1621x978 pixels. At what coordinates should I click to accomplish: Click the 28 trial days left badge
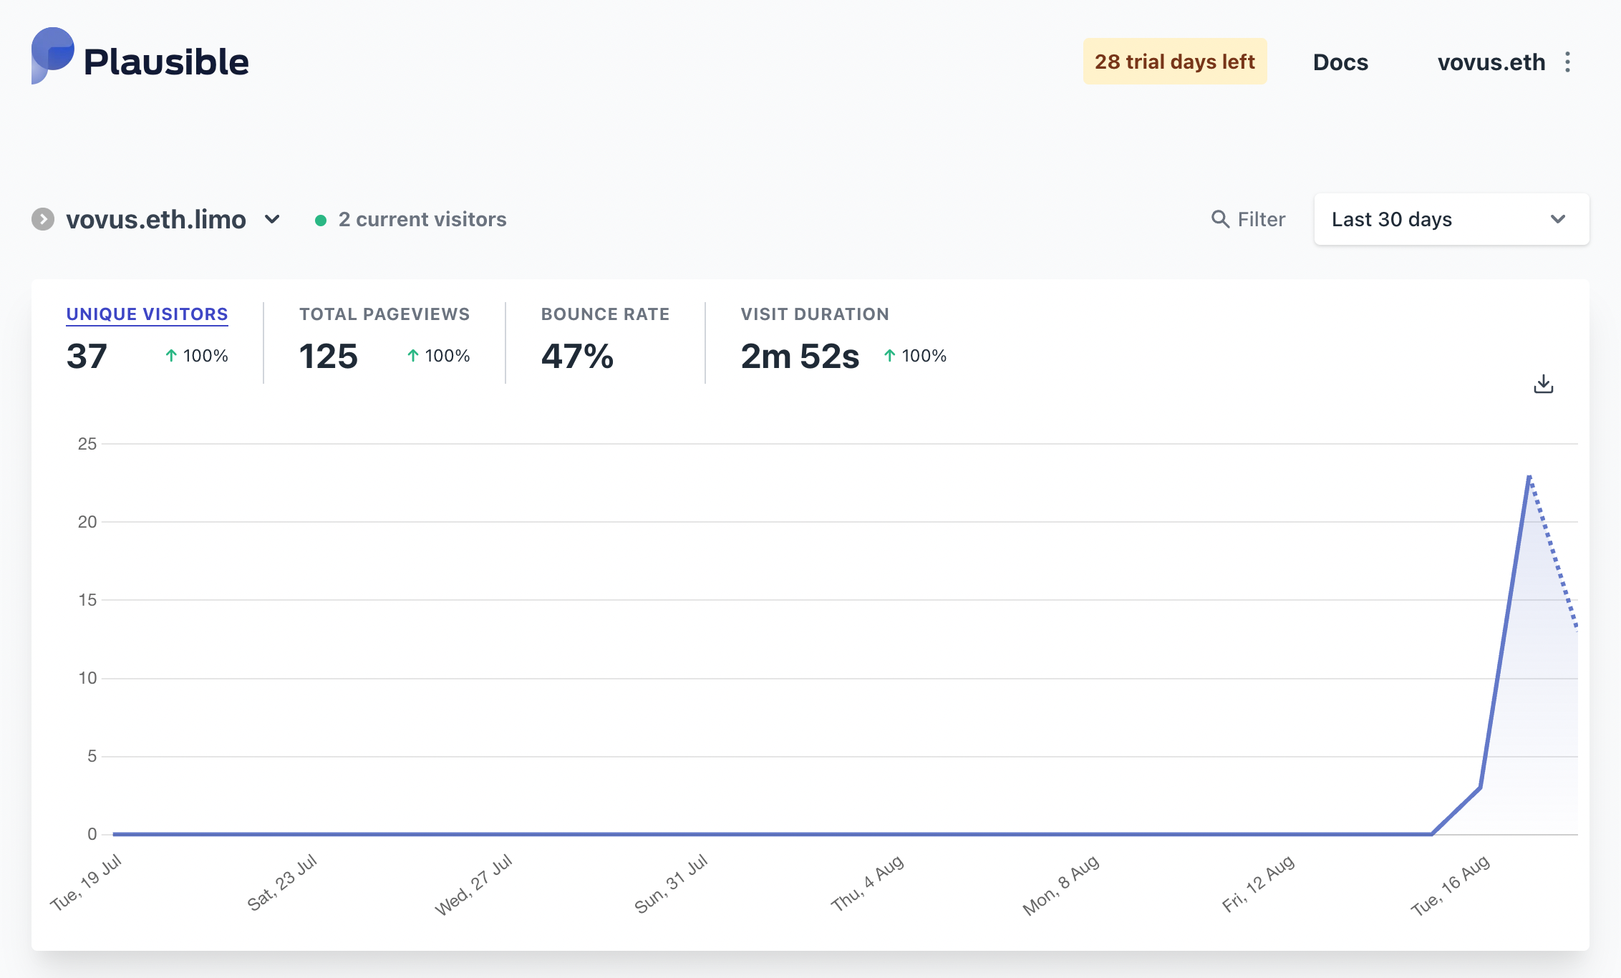[1174, 62]
